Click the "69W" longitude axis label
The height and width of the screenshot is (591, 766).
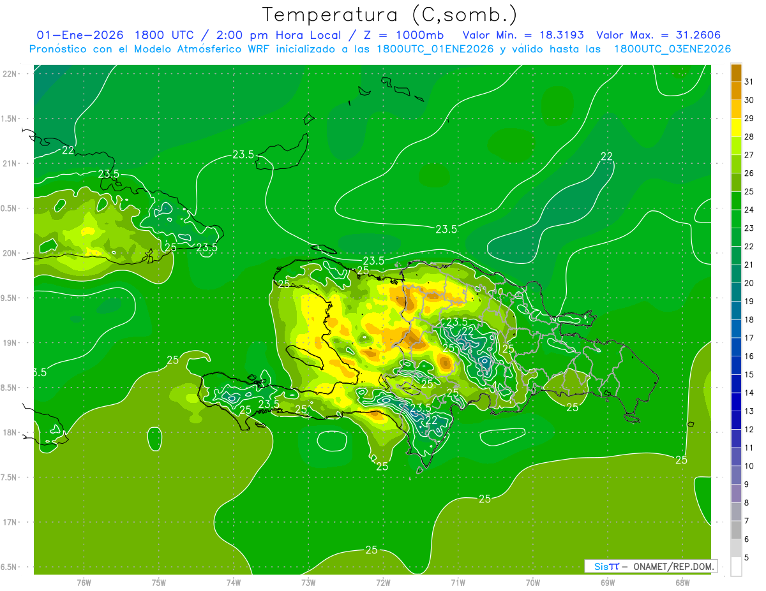(608, 582)
